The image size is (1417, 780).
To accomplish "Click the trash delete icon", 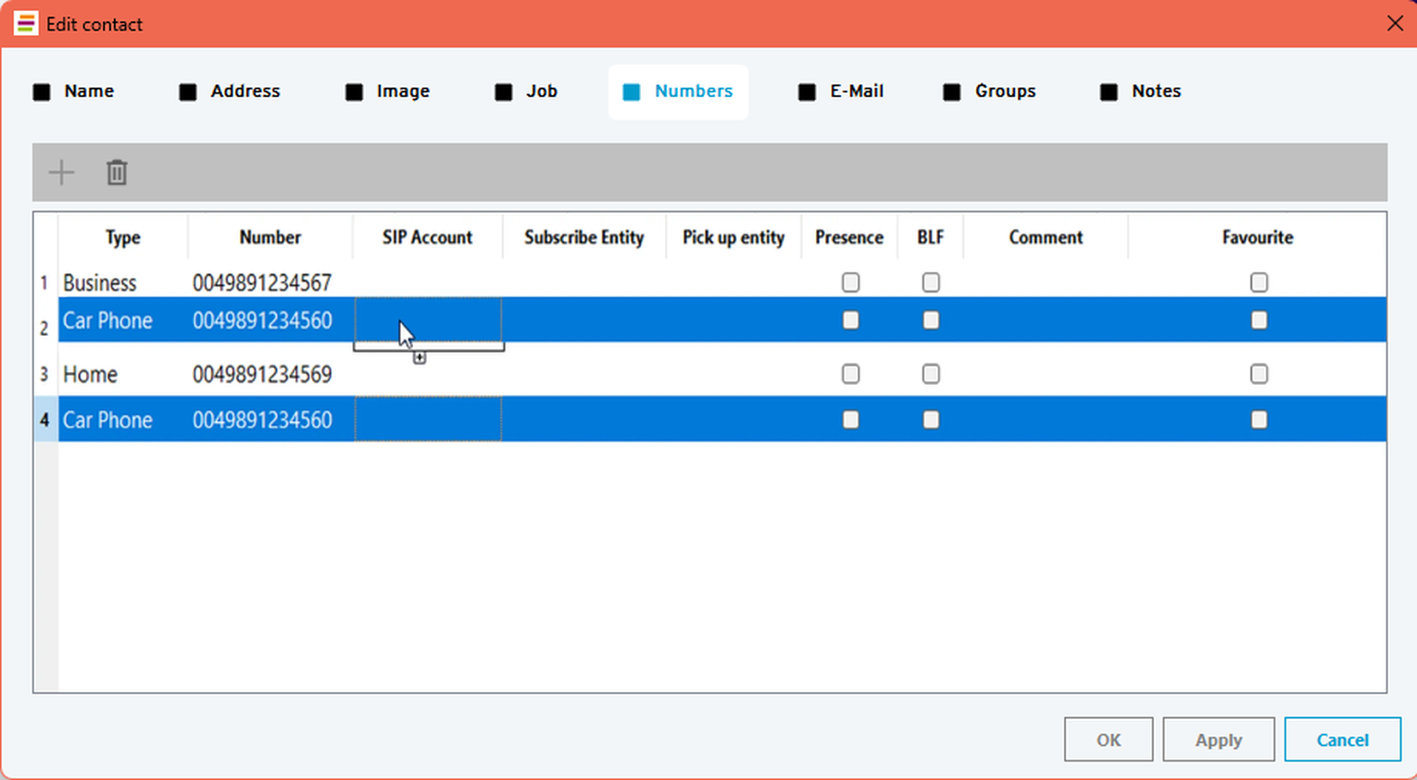I will [117, 172].
